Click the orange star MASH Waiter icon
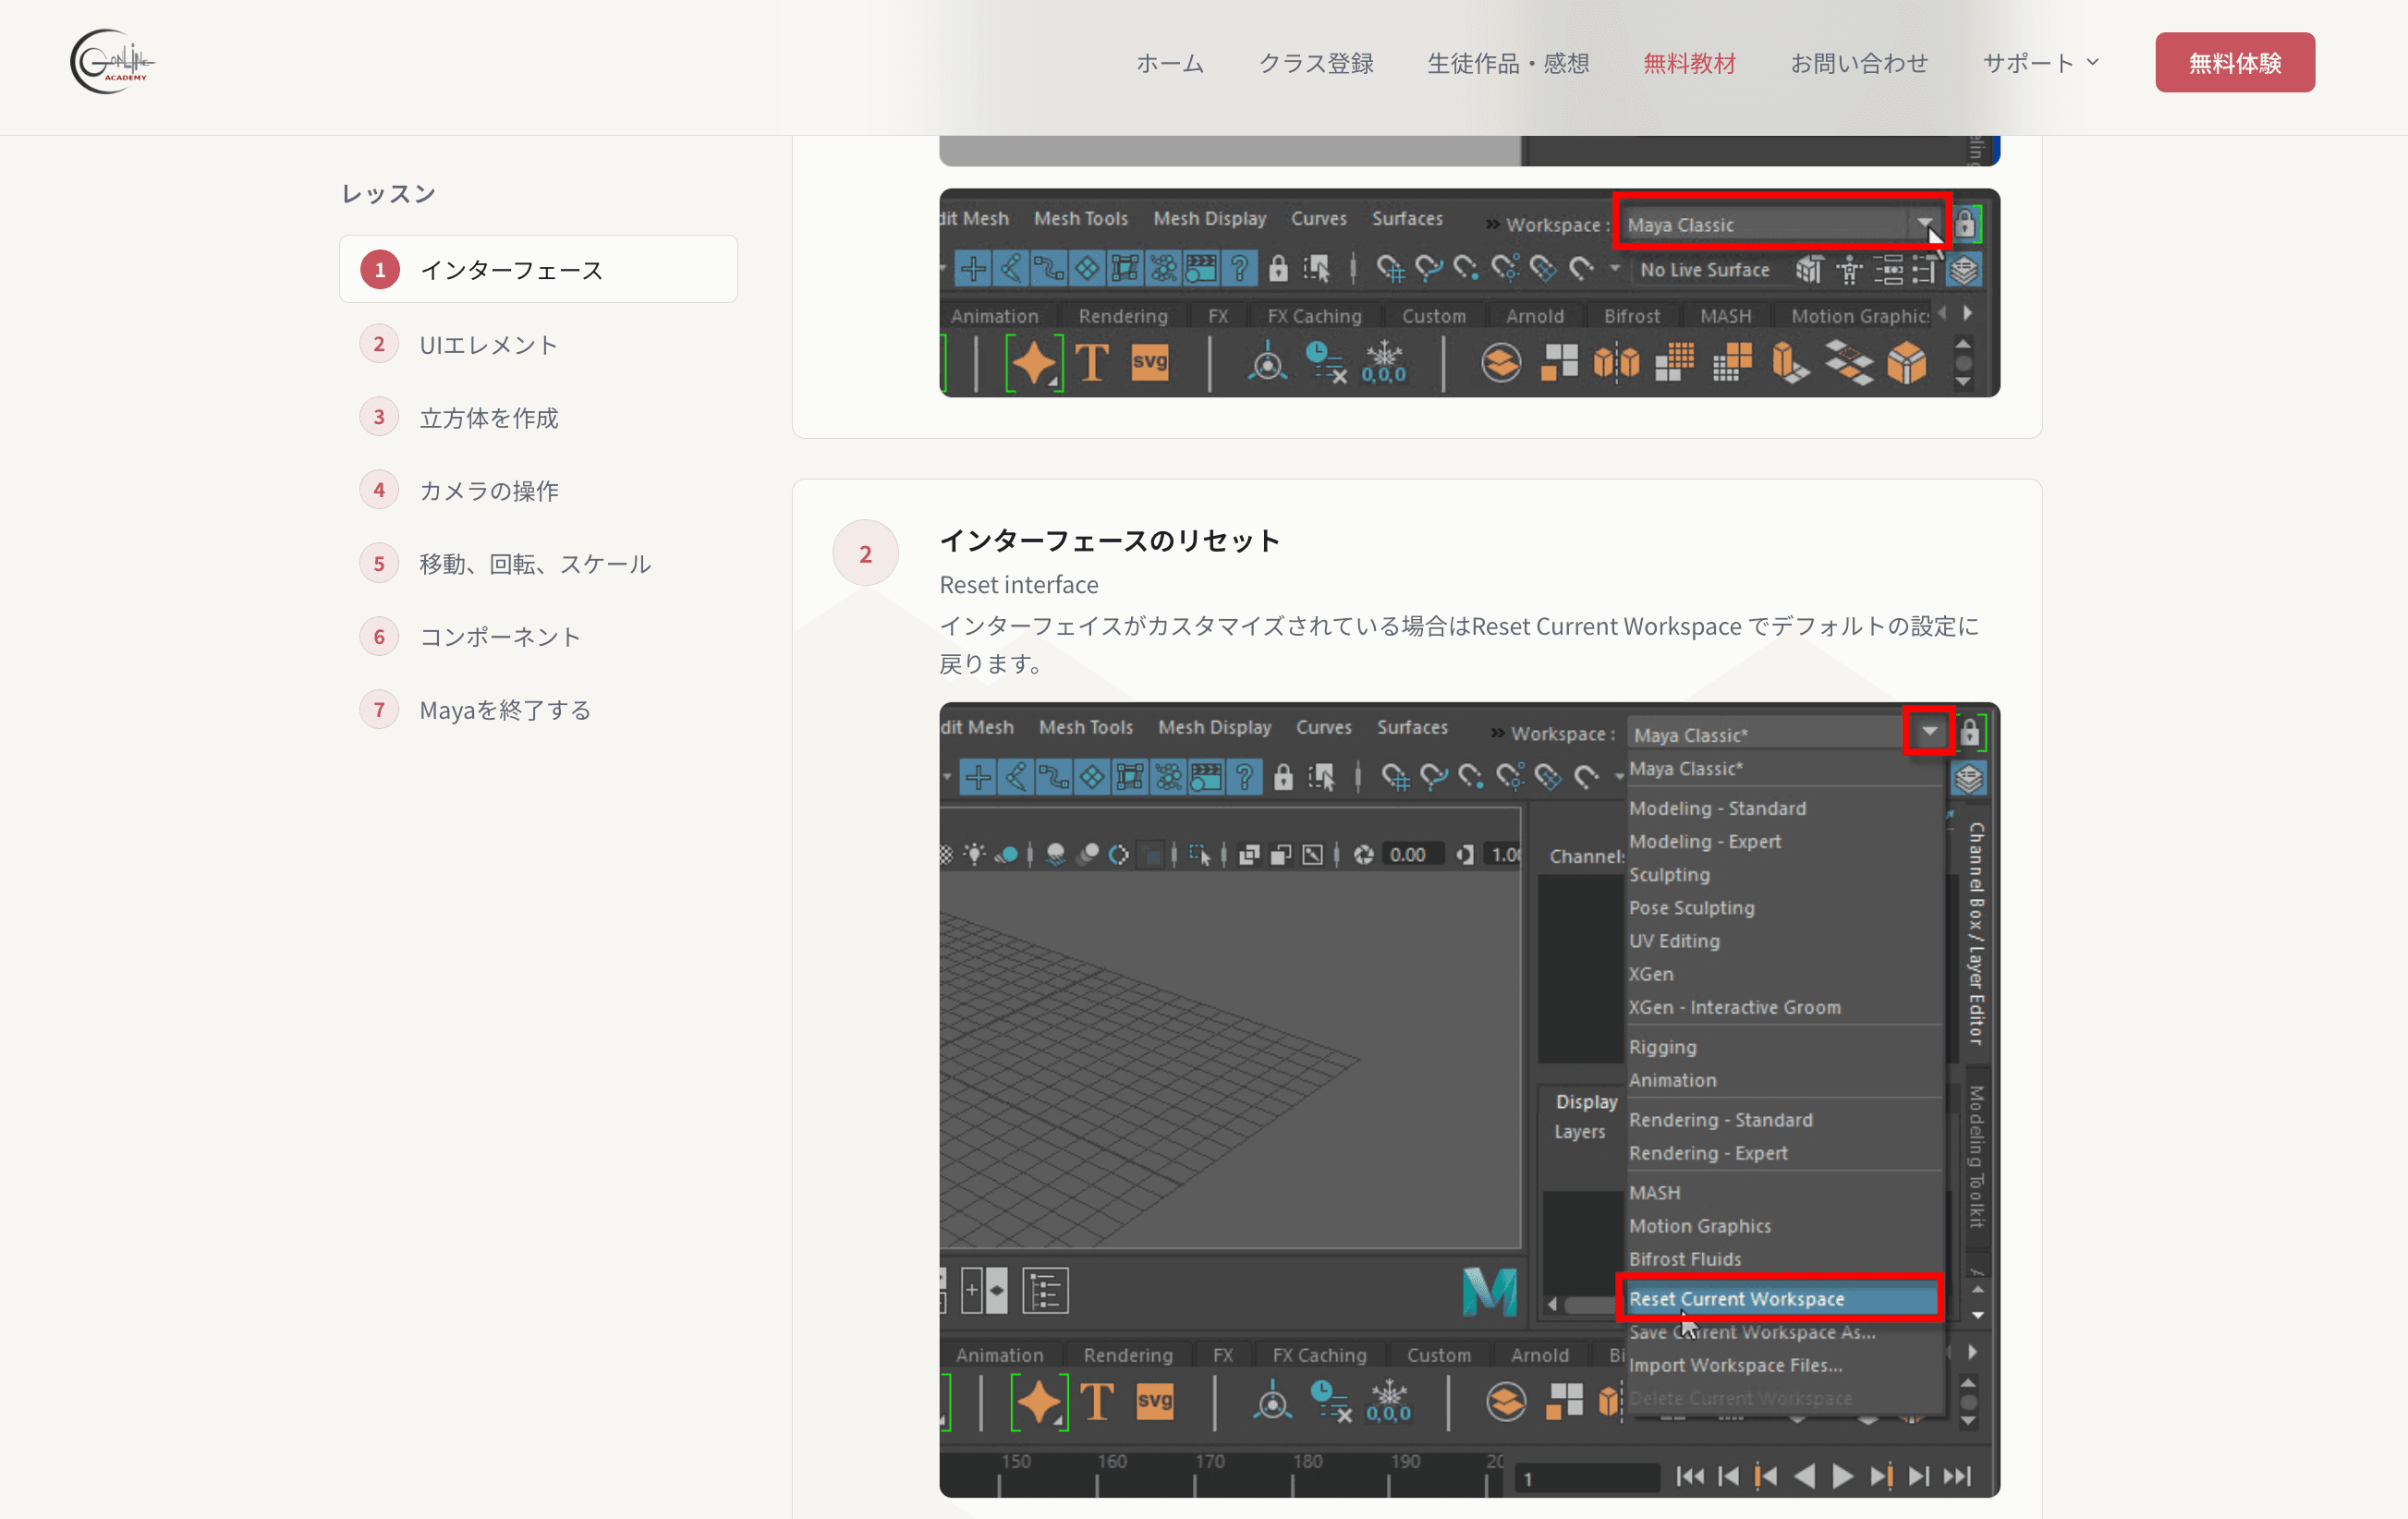 pyautogui.click(x=1035, y=363)
